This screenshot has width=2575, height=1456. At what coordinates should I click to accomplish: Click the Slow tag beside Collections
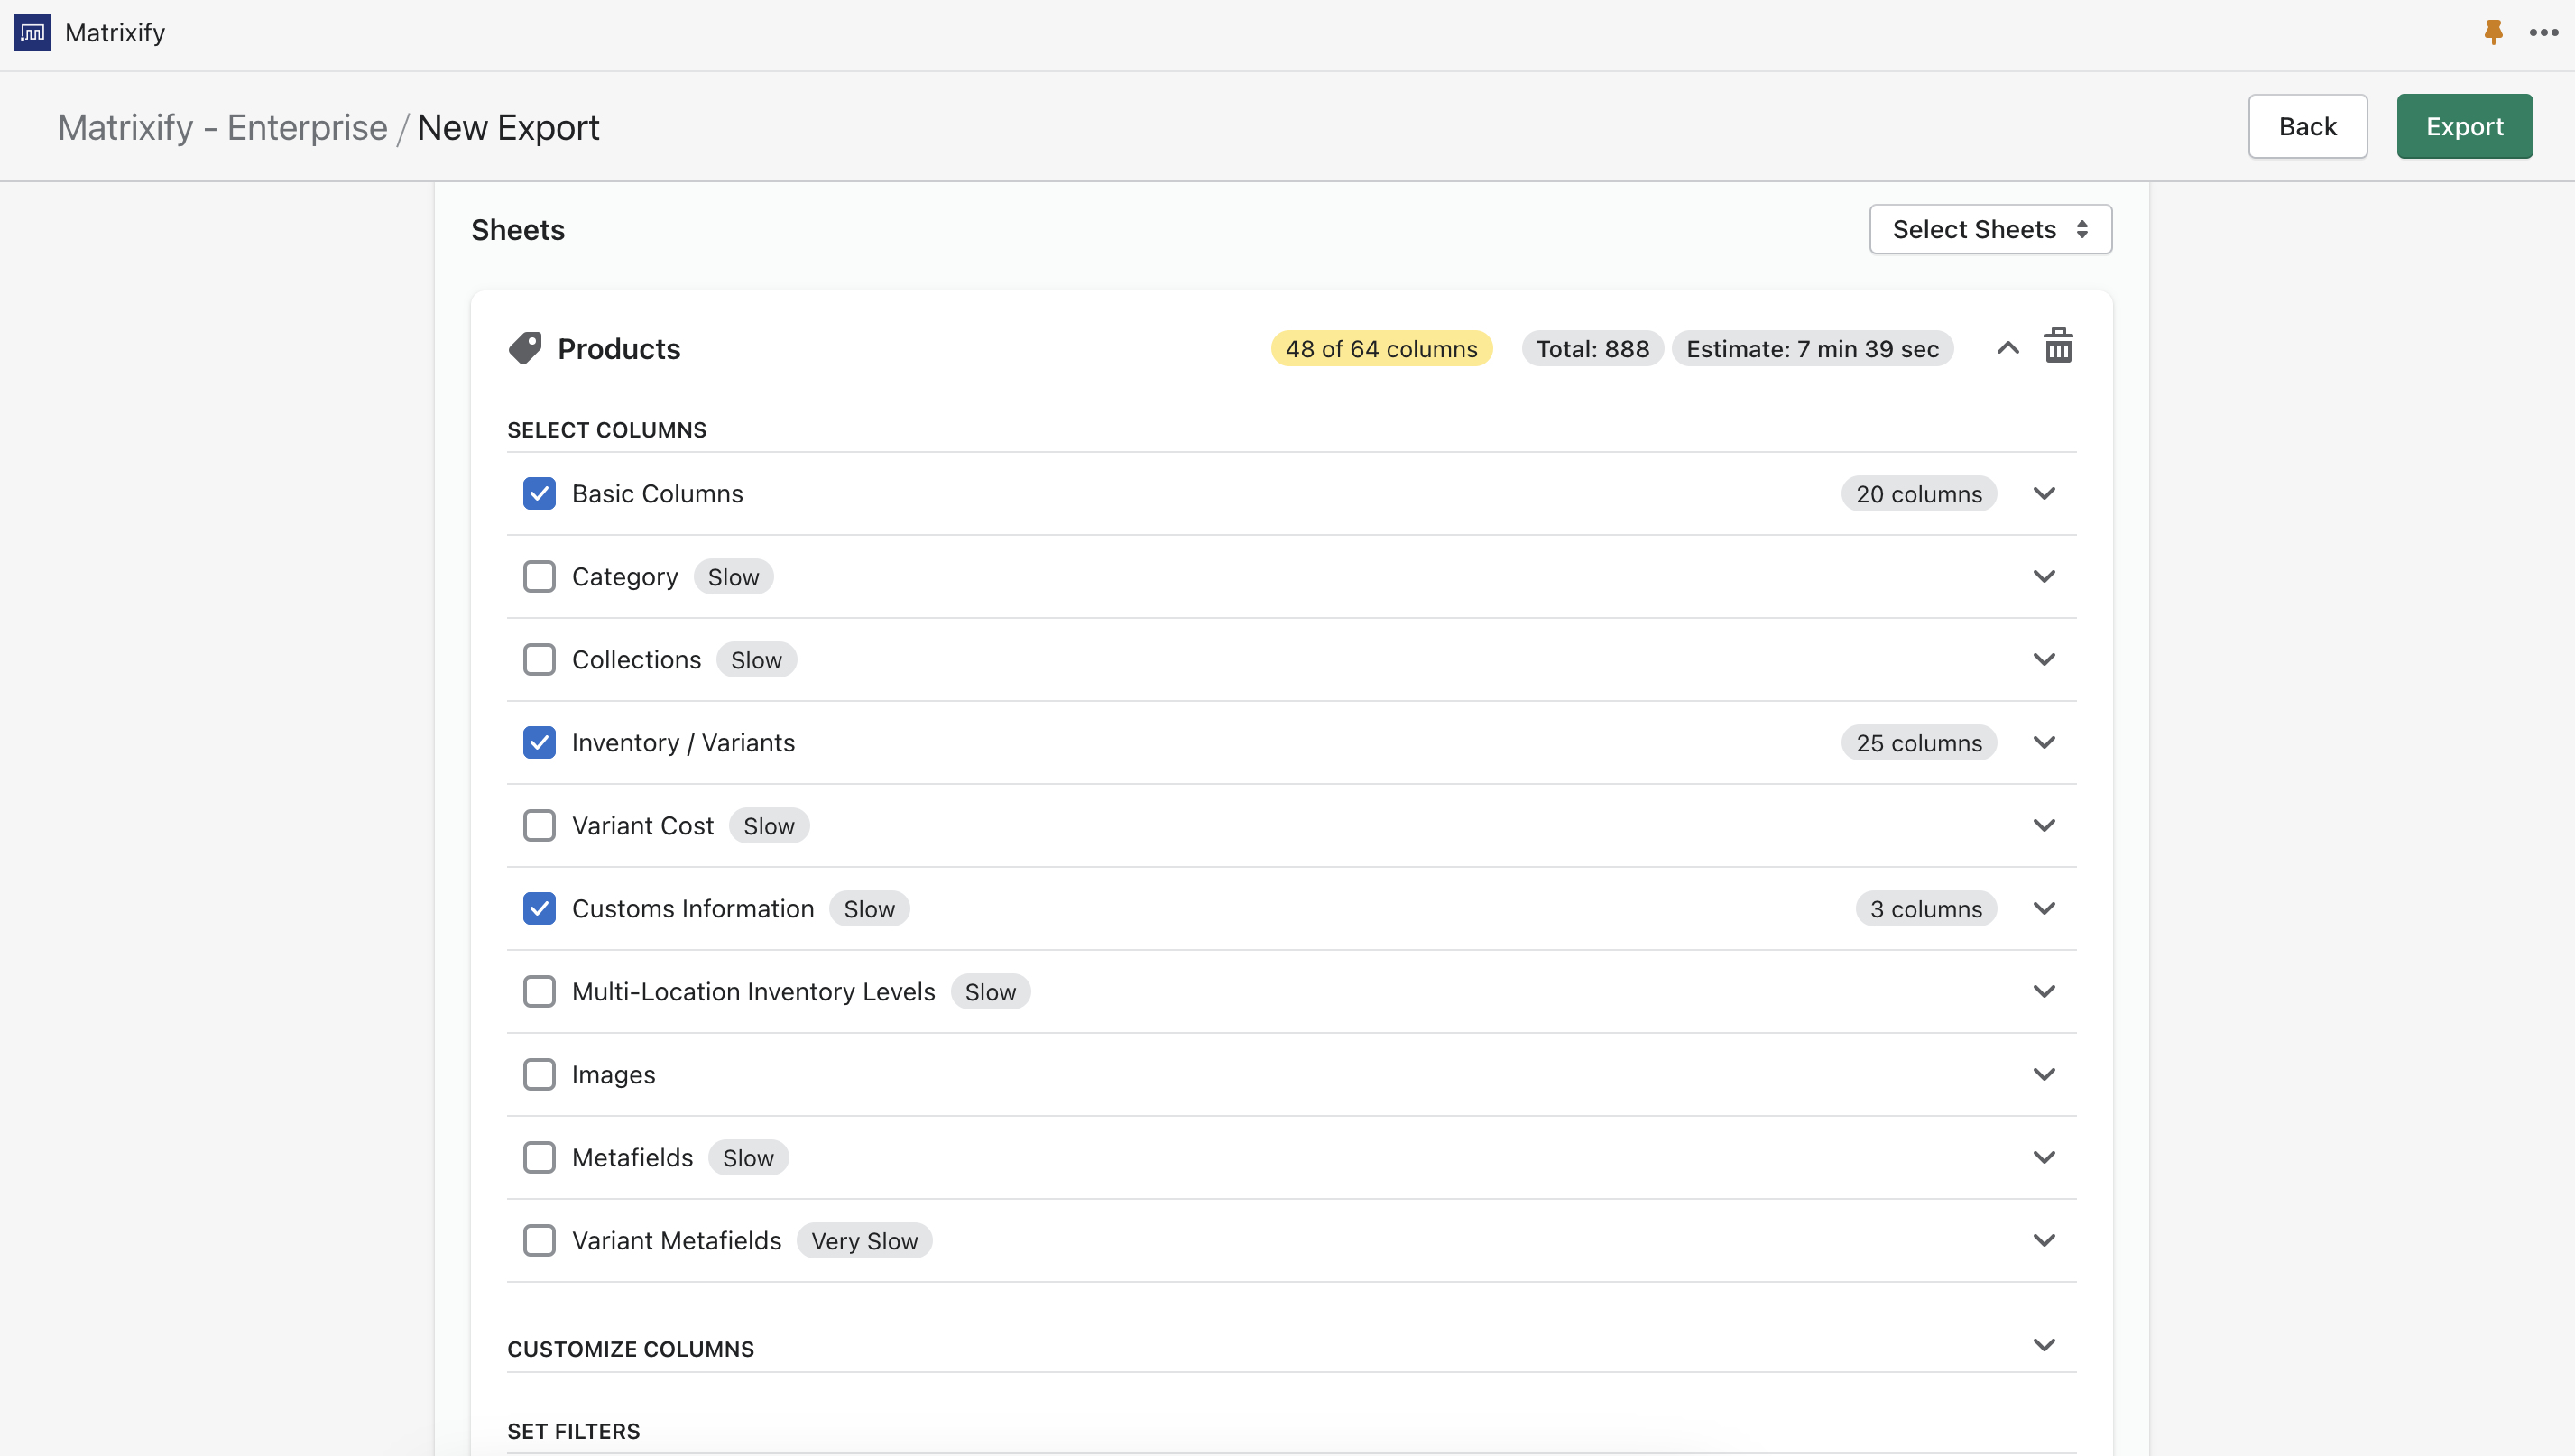(x=756, y=660)
